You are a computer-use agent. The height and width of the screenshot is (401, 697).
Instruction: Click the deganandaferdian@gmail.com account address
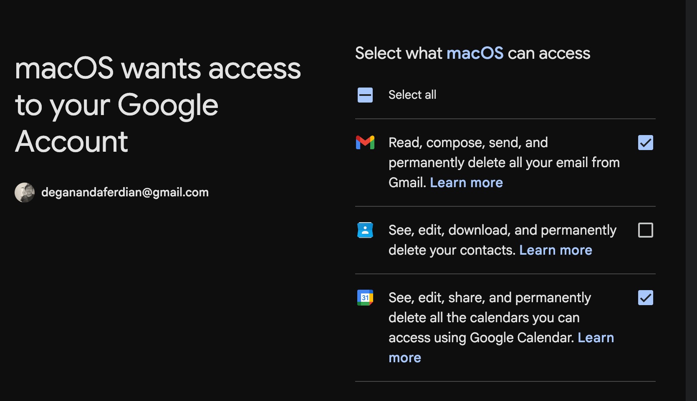click(125, 193)
